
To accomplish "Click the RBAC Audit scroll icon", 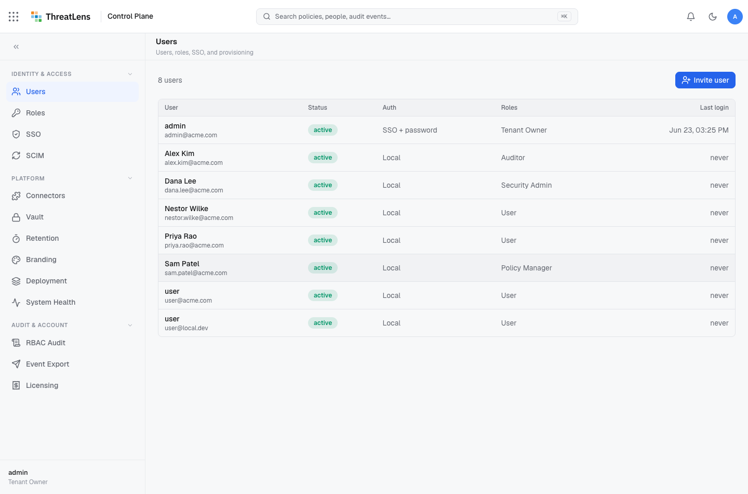I will click(16, 343).
